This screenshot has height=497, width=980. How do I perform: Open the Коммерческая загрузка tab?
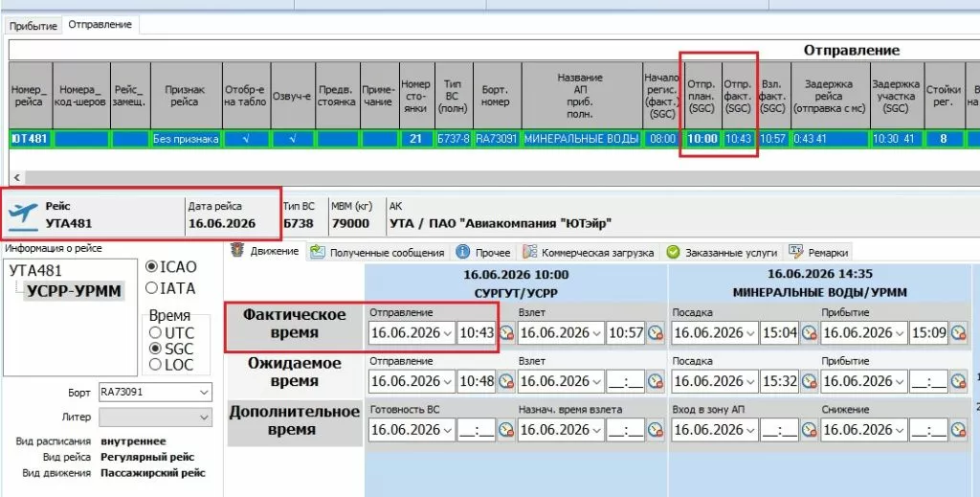coord(589,252)
